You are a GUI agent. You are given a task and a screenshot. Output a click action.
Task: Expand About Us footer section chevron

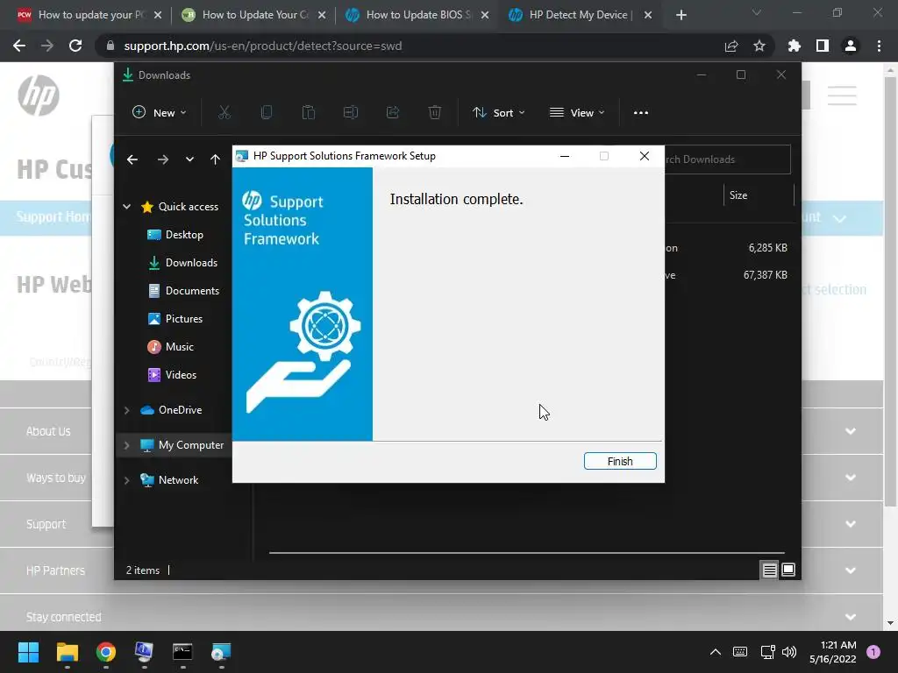click(851, 431)
